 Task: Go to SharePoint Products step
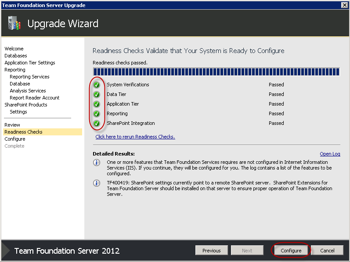[26, 105]
